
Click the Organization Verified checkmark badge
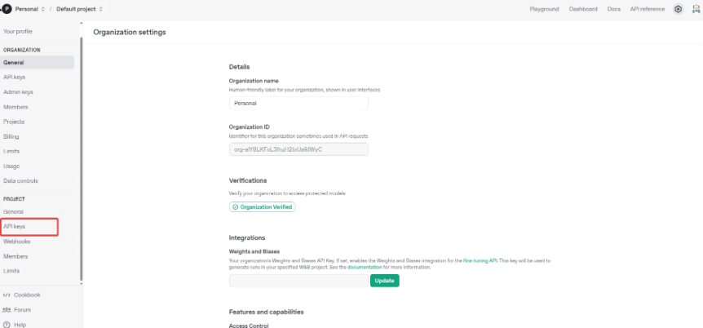click(x=263, y=207)
